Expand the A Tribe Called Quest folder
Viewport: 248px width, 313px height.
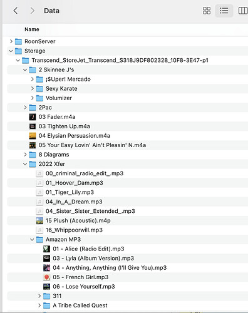pyautogui.click(x=39, y=305)
